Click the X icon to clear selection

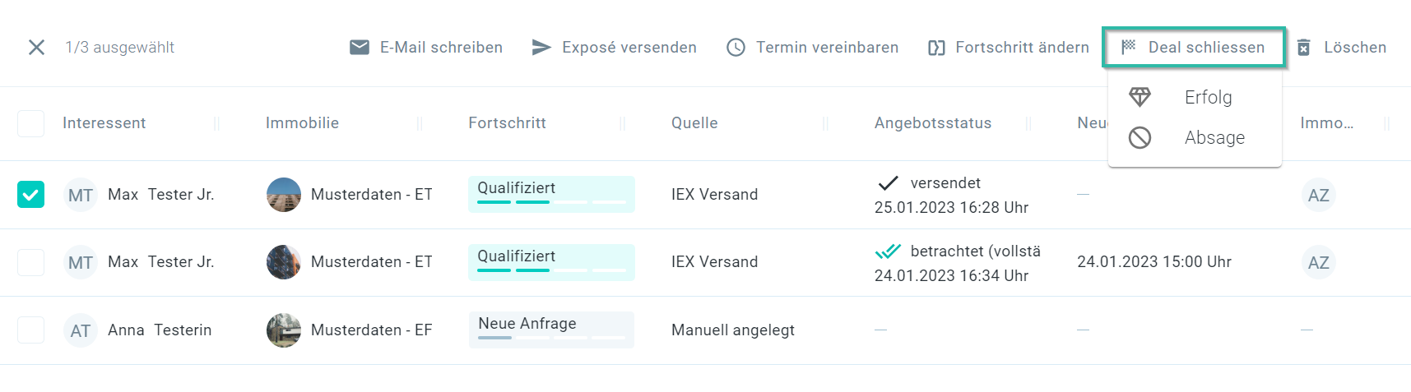pyautogui.click(x=36, y=48)
